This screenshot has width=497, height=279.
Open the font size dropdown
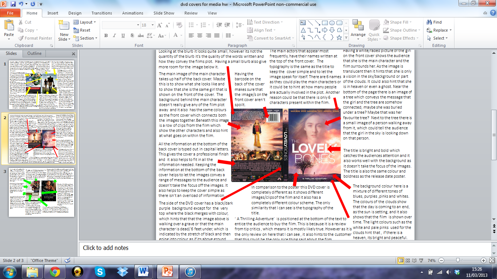click(x=152, y=25)
